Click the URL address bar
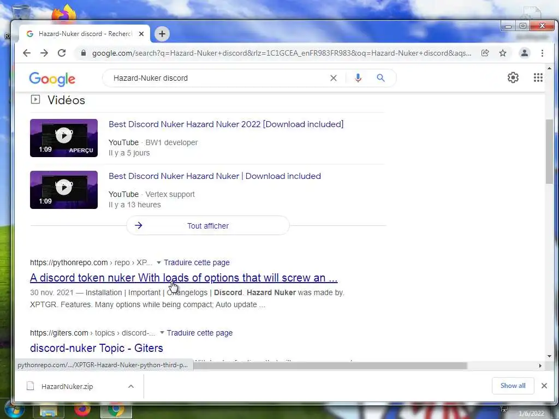The height and width of the screenshot is (419, 559). pyautogui.click(x=282, y=53)
